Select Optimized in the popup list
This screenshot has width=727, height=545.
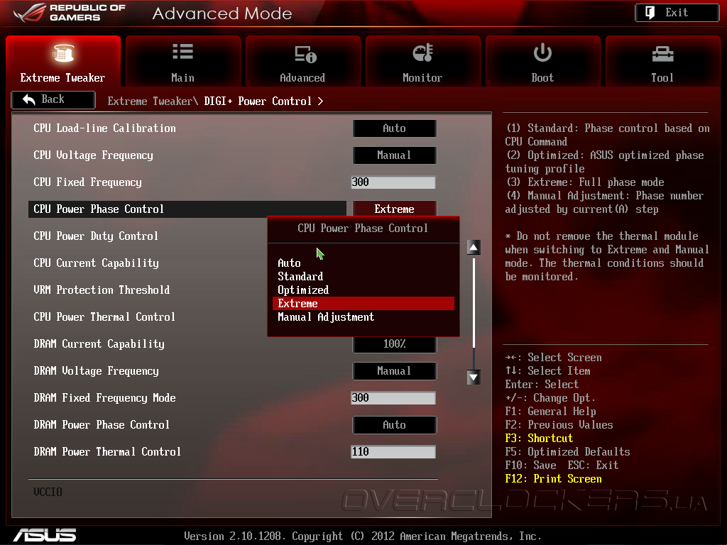[x=303, y=290]
